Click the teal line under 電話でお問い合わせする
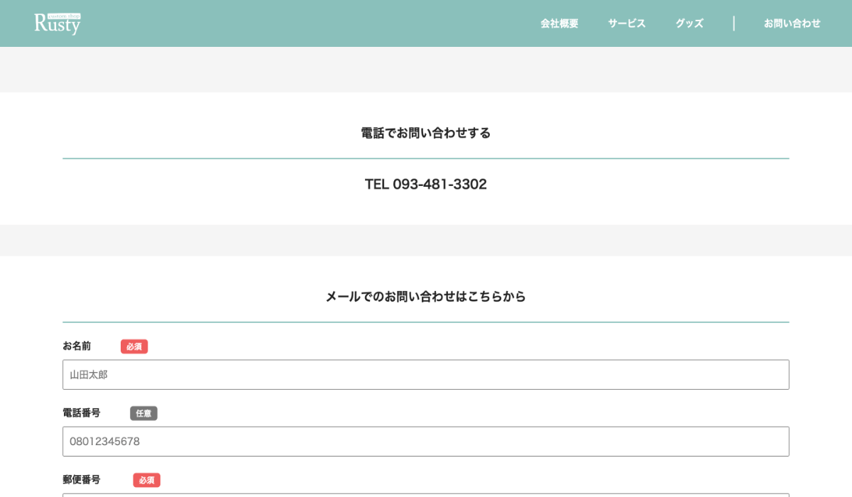This screenshot has width=852, height=497. (426, 158)
